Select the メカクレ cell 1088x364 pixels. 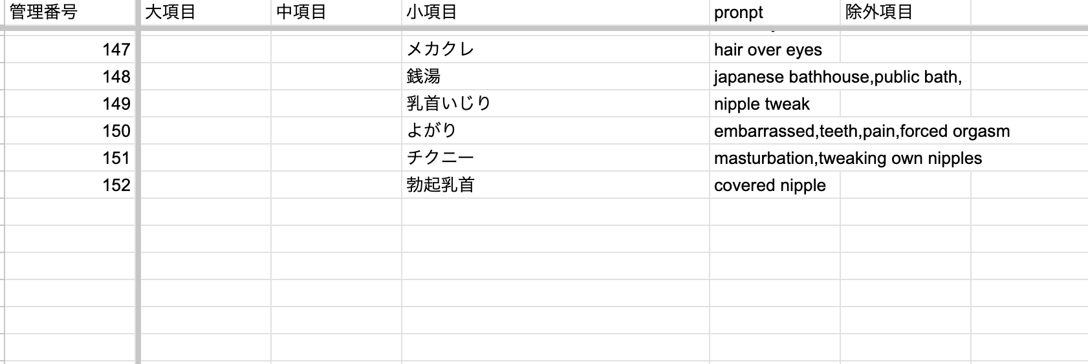tap(554, 50)
